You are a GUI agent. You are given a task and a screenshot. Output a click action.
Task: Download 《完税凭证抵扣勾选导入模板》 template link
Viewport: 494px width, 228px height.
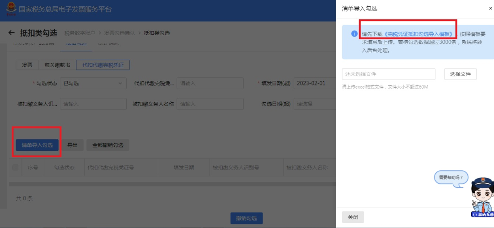point(419,34)
